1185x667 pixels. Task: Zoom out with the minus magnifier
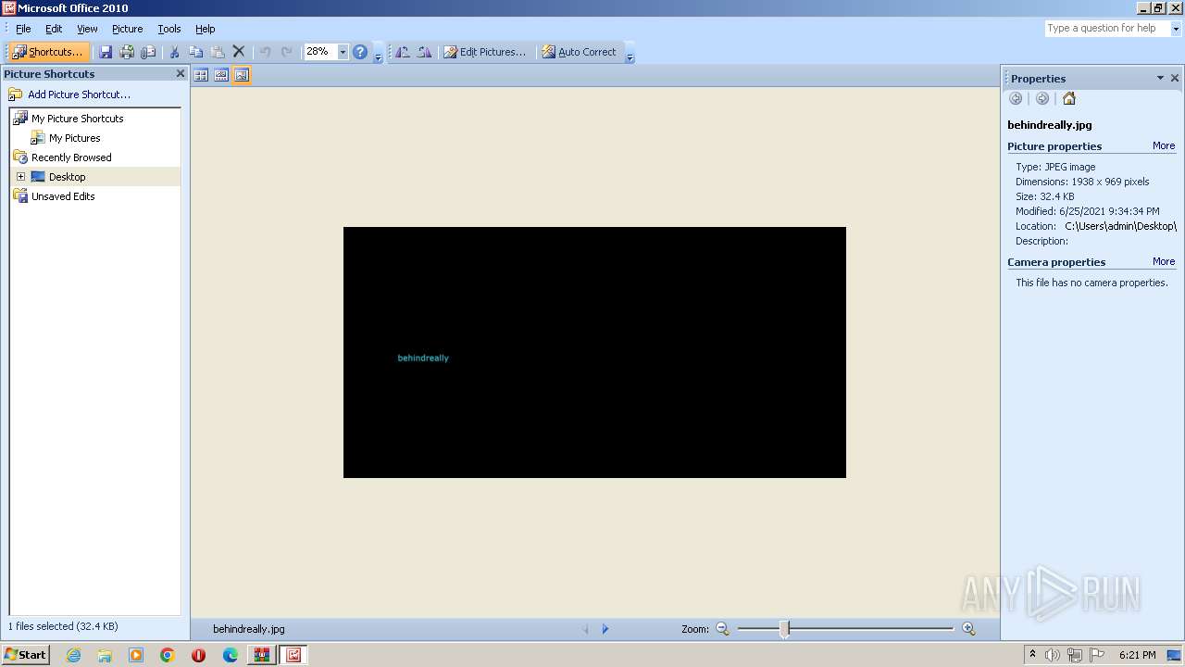(722, 629)
